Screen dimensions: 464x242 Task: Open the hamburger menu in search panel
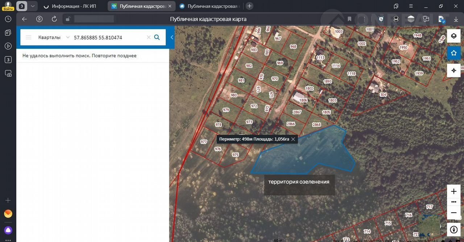[29, 37]
